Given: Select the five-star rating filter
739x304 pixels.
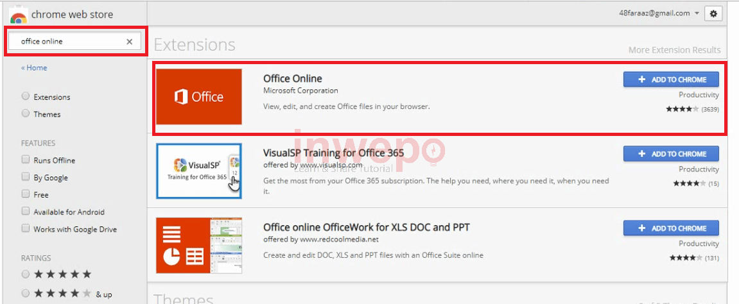Looking at the screenshot, I should click(x=26, y=274).
